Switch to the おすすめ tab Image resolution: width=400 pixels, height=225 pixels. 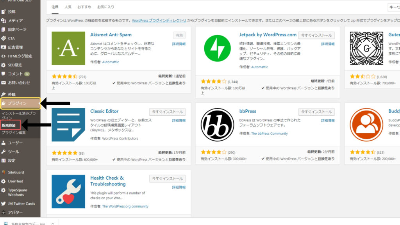coord(84,7)
